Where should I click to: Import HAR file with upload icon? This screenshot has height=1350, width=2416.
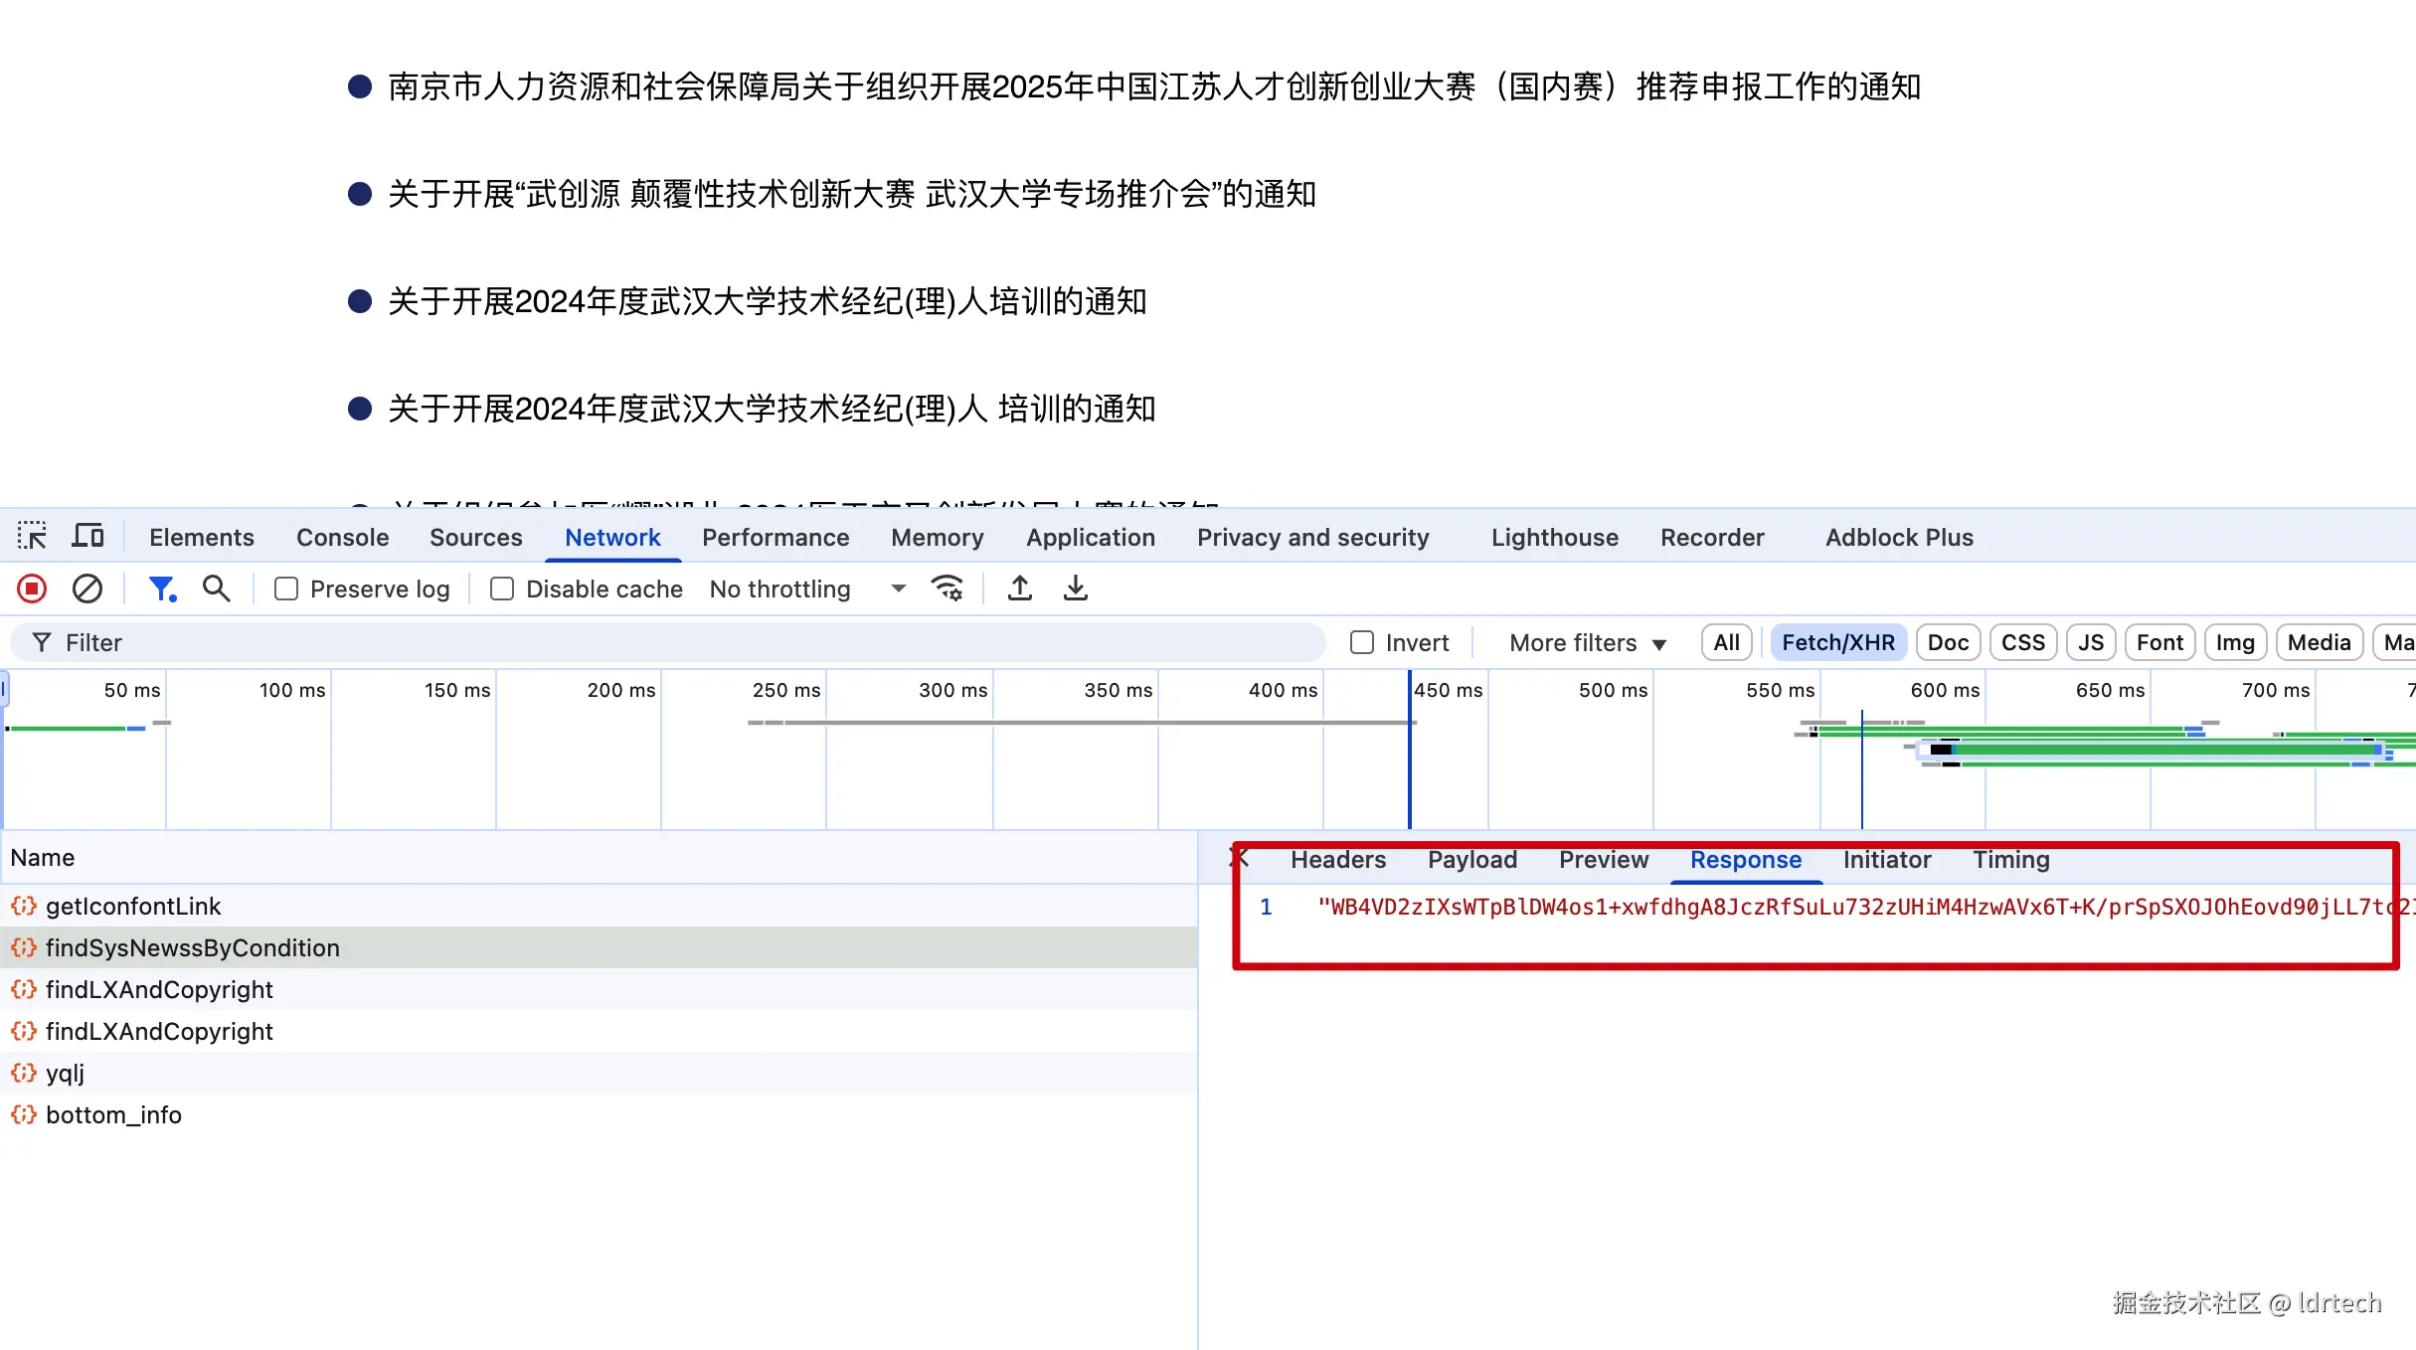(1020, 590)
